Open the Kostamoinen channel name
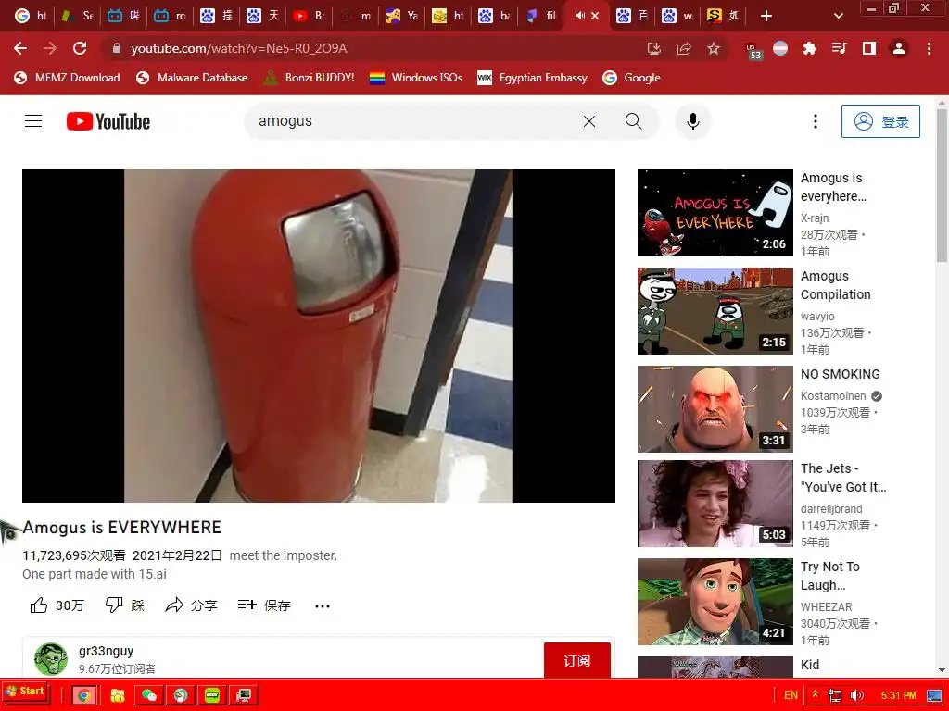The height and width of the screenshot is (711, 949). (x=833, y=396)
